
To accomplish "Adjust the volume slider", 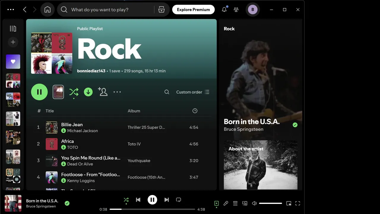I will (x=270, y=203).
